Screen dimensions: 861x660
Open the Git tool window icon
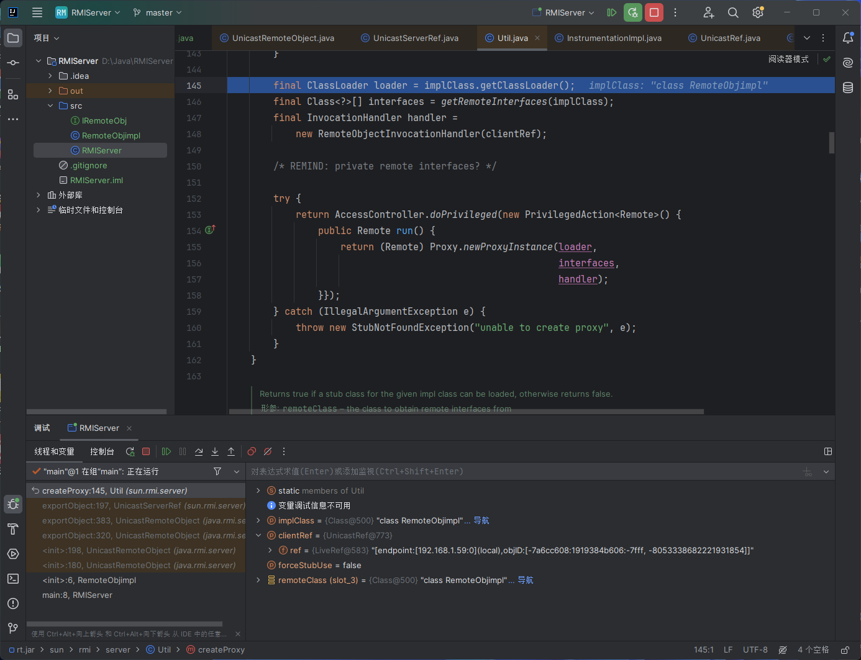(x=13, y=628)
